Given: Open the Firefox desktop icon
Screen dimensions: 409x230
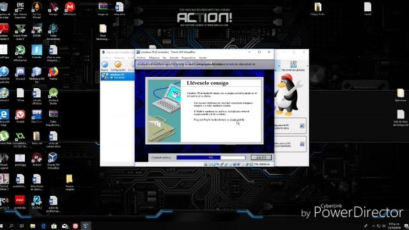Looking at the screenshot, I should pyautogui.click(x=53, y=73).
